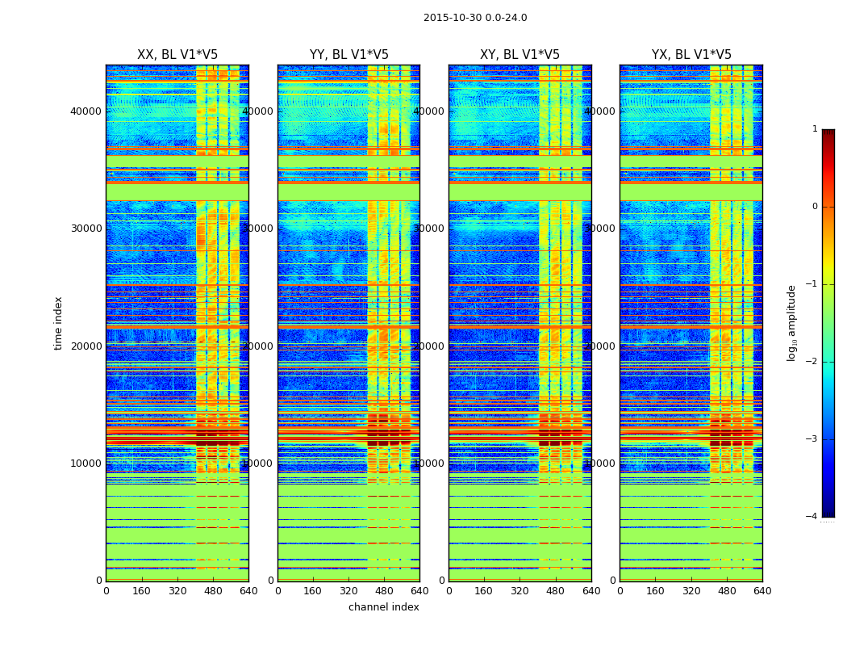Click the 320 x-tick under XY plot
This screenshot has height=646, width=847.
pos(519,591)
